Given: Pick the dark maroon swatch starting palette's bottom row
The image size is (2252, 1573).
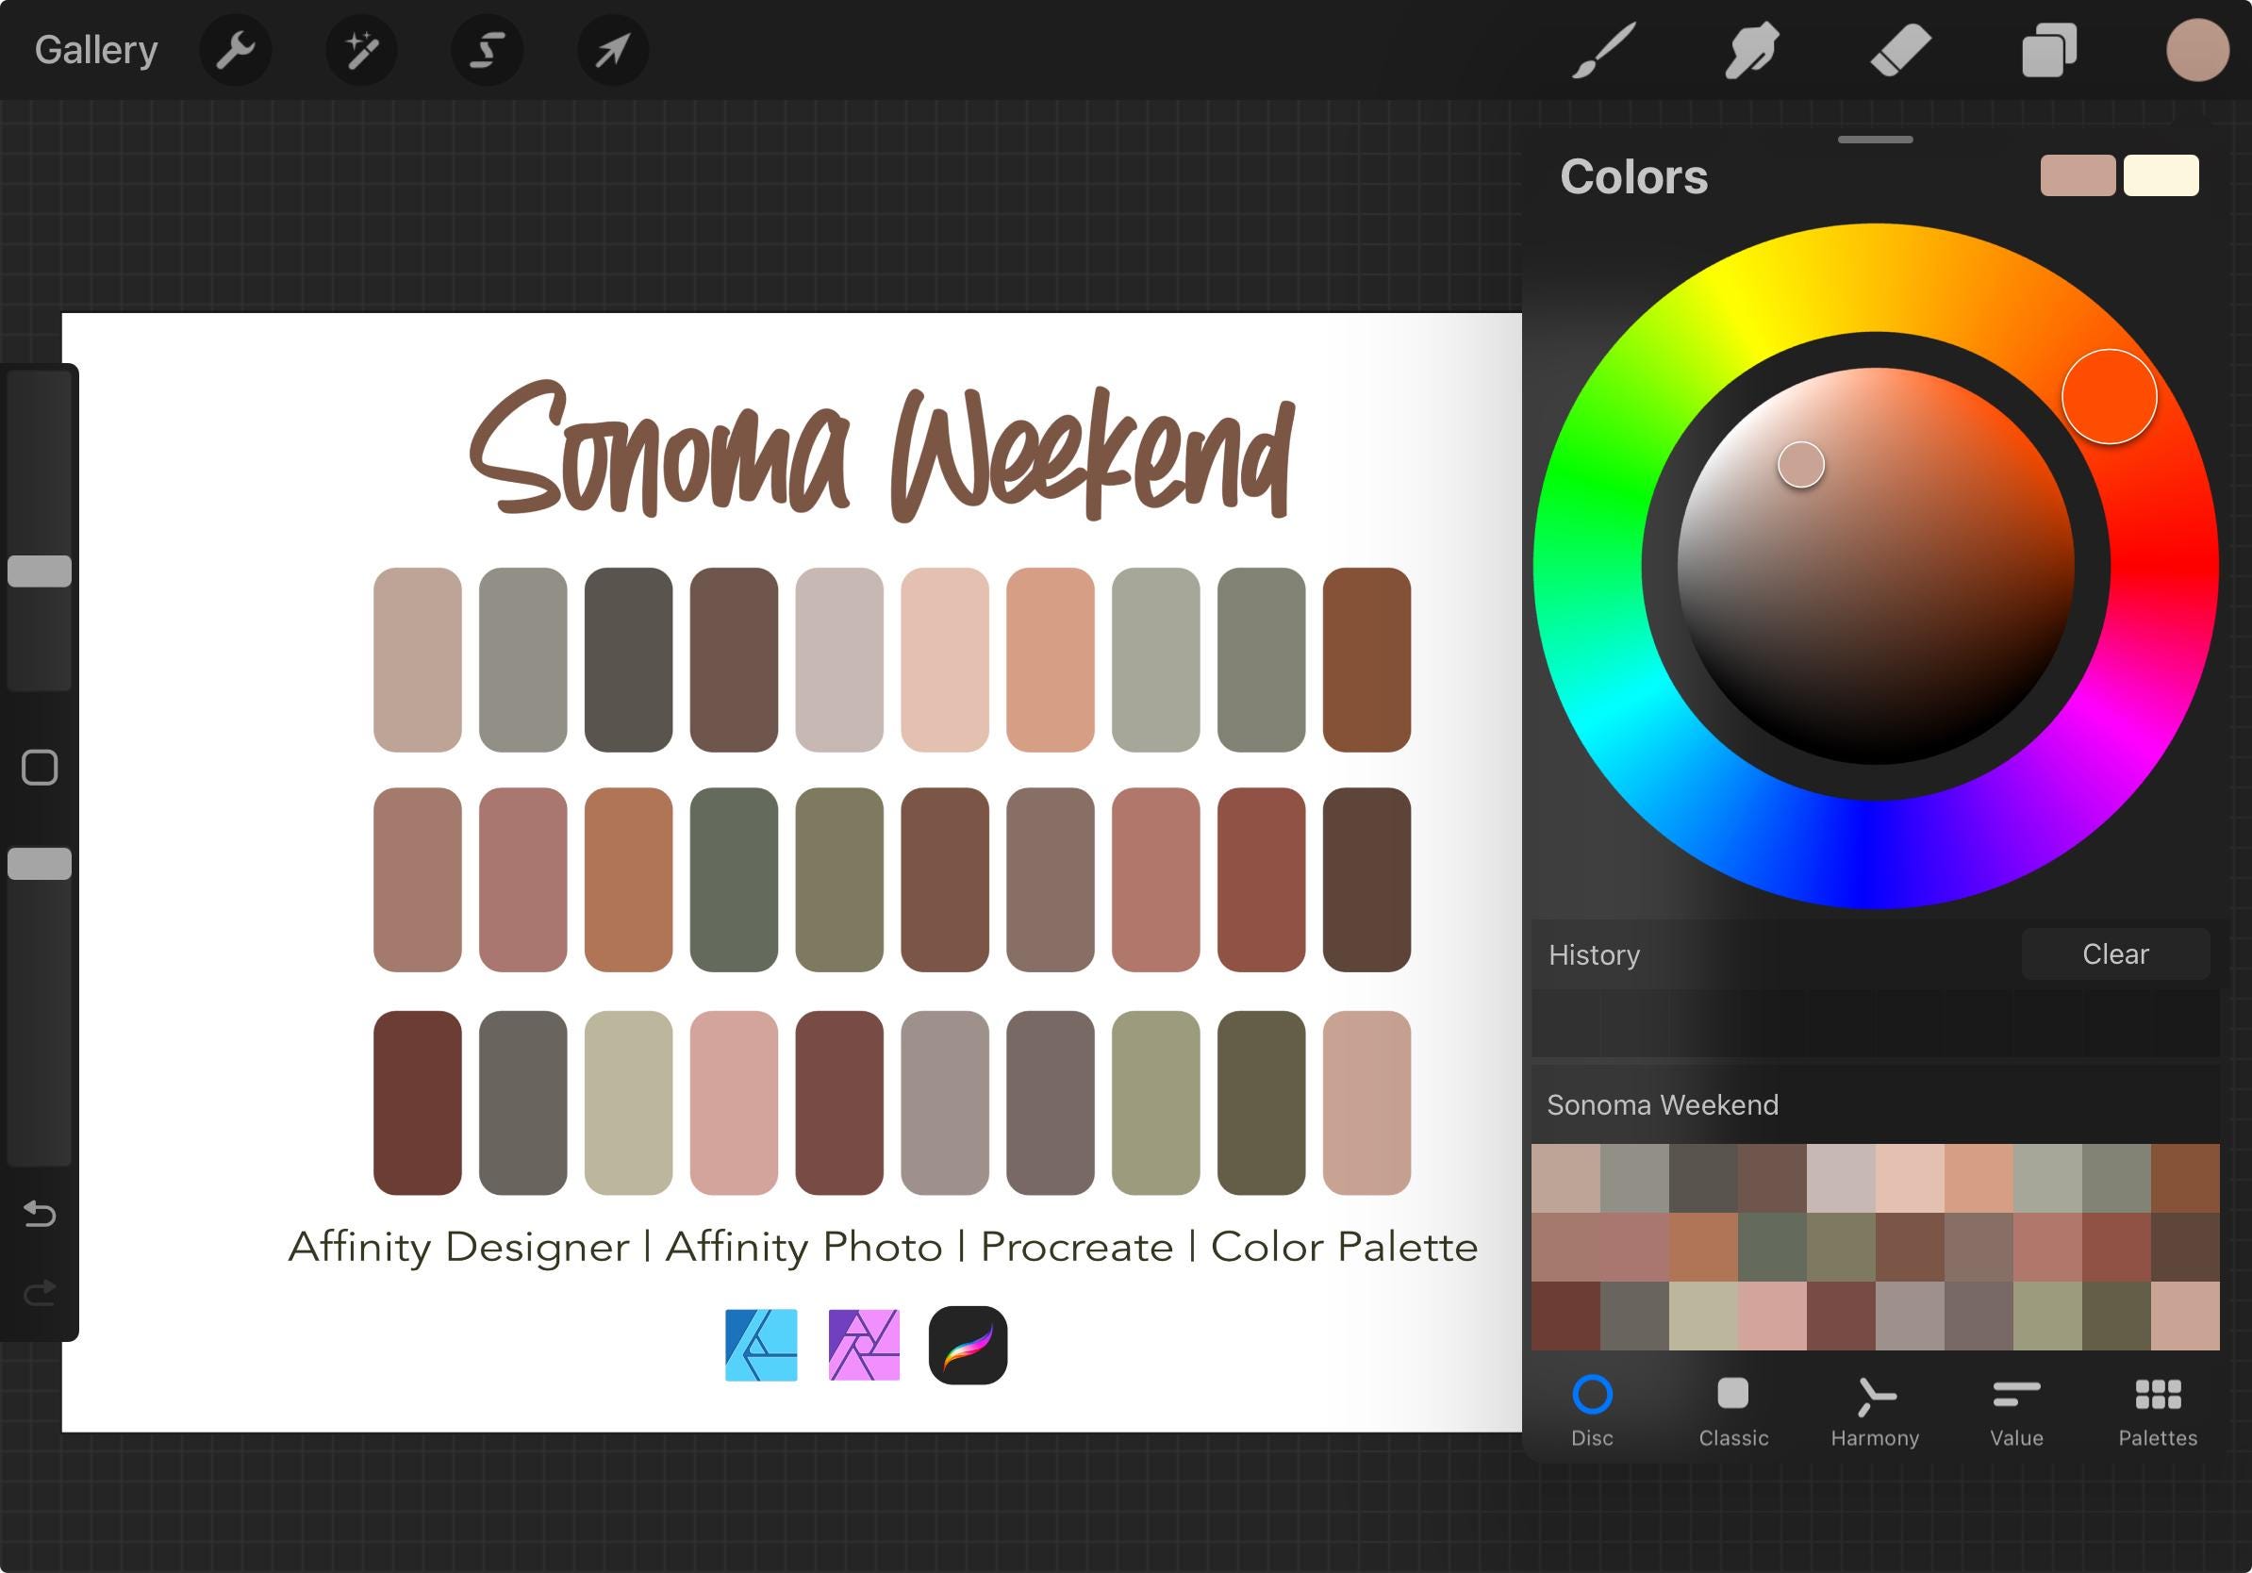Looking at the screenshot, I should click(x=1565, y=1316).
